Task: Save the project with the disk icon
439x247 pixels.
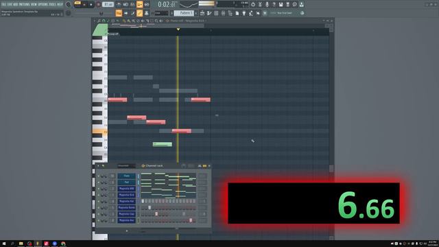Action: point(281,5)
